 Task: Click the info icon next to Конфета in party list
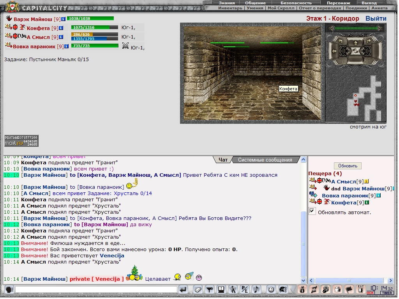pos(61,28)
